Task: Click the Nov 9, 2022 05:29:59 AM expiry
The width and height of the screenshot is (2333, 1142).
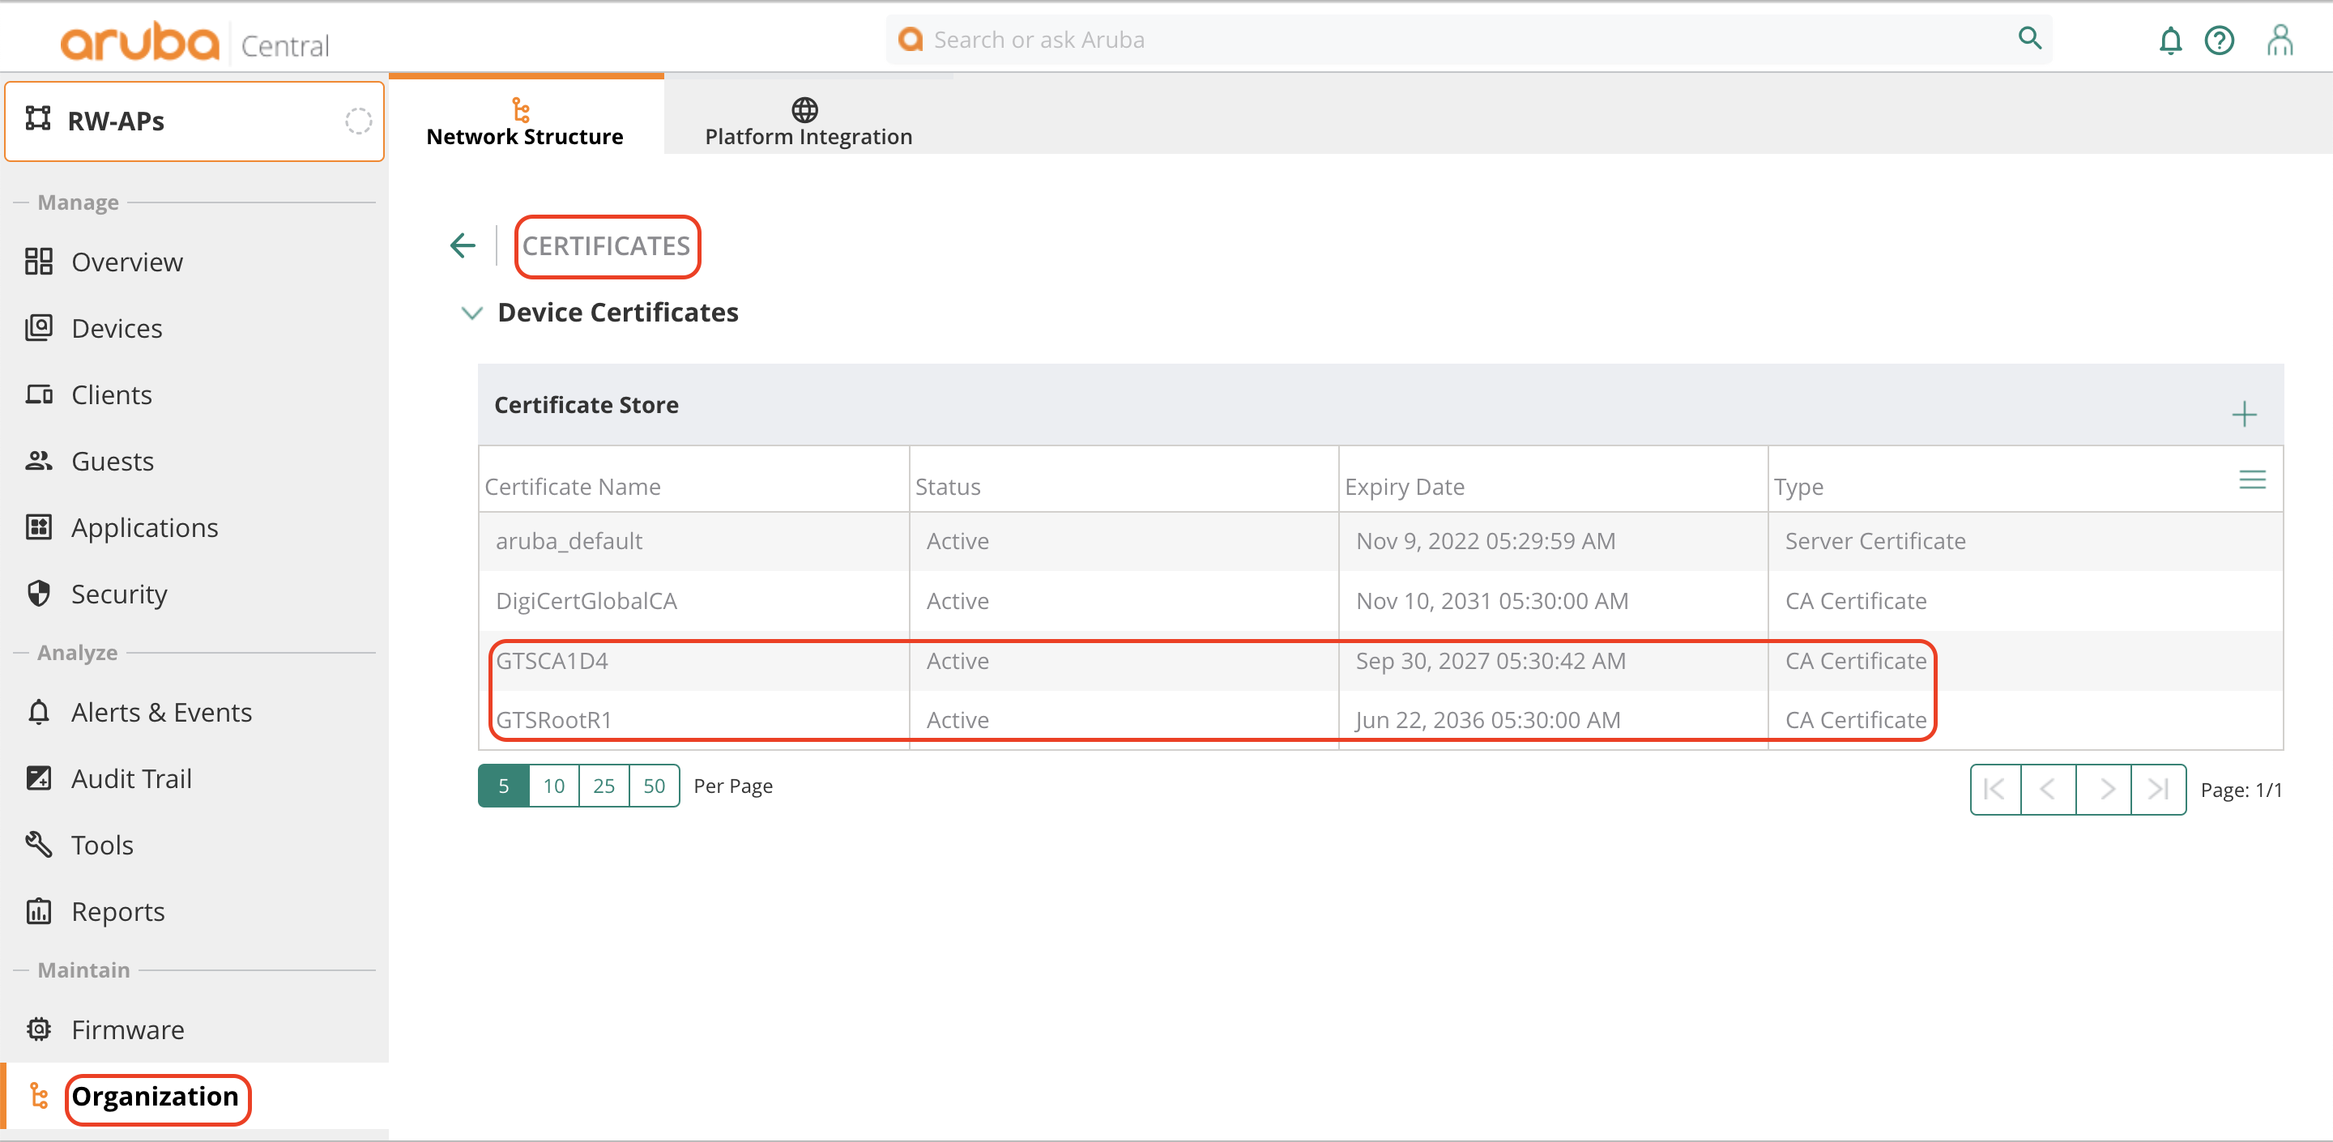Action: [1486, 541]
